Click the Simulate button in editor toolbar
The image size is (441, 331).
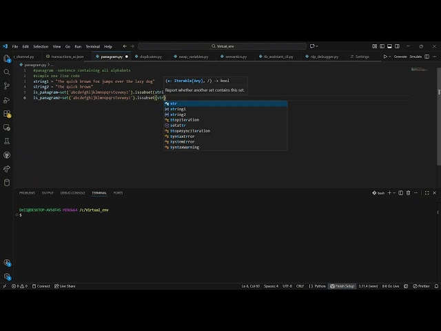416,57
